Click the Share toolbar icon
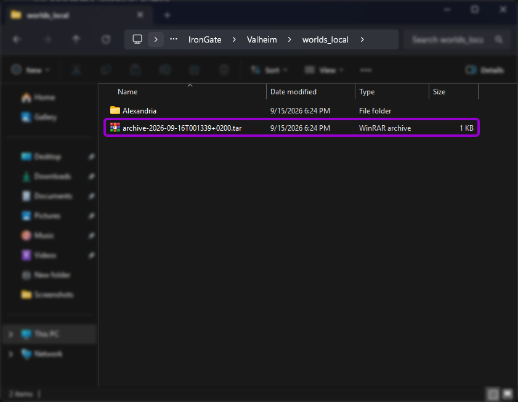Image resolution: width=518 pixels, height=402 pixels. [x=195, y=70]
